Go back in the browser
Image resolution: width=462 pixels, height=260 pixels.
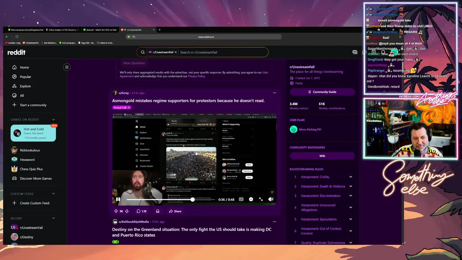pyautogui.click(x=7, y=37)
